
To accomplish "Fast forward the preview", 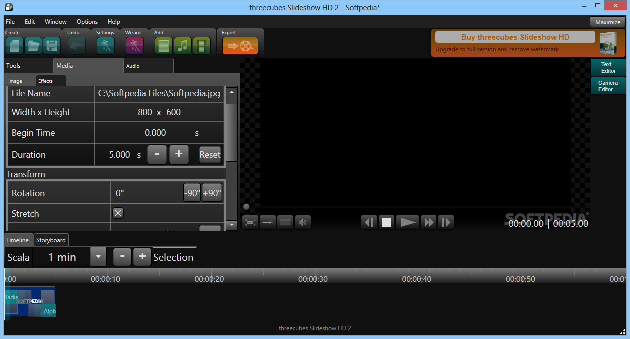I will pyautogui.click(x=429, y=222).
